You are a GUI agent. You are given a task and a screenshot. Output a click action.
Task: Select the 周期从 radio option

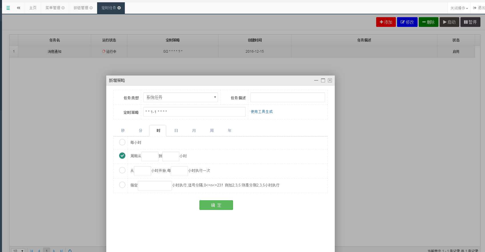(x=122, y=156)
